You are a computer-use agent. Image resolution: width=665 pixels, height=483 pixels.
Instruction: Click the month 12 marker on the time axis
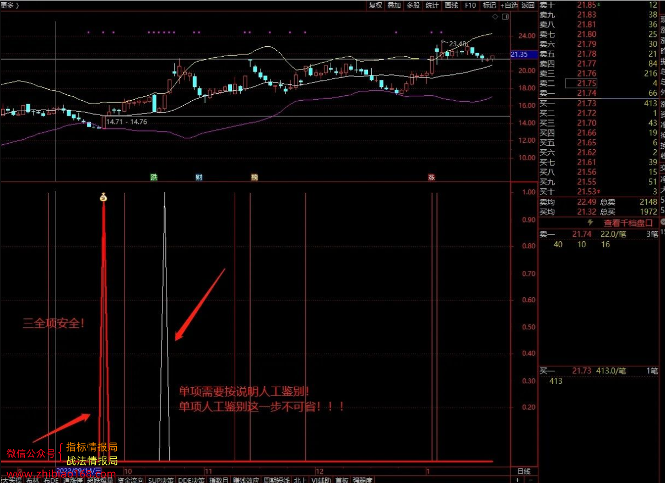[x=320, y=472]
